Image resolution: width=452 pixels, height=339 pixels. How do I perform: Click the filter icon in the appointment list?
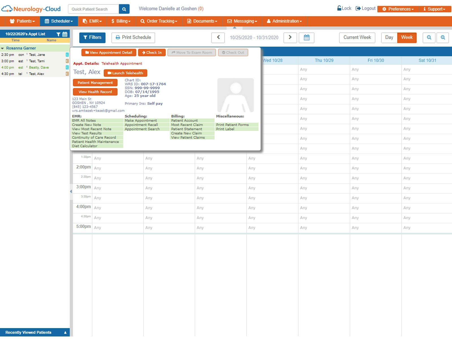click(58, 34)
